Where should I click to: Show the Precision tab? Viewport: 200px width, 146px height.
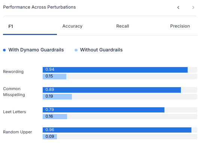(180, 26)
